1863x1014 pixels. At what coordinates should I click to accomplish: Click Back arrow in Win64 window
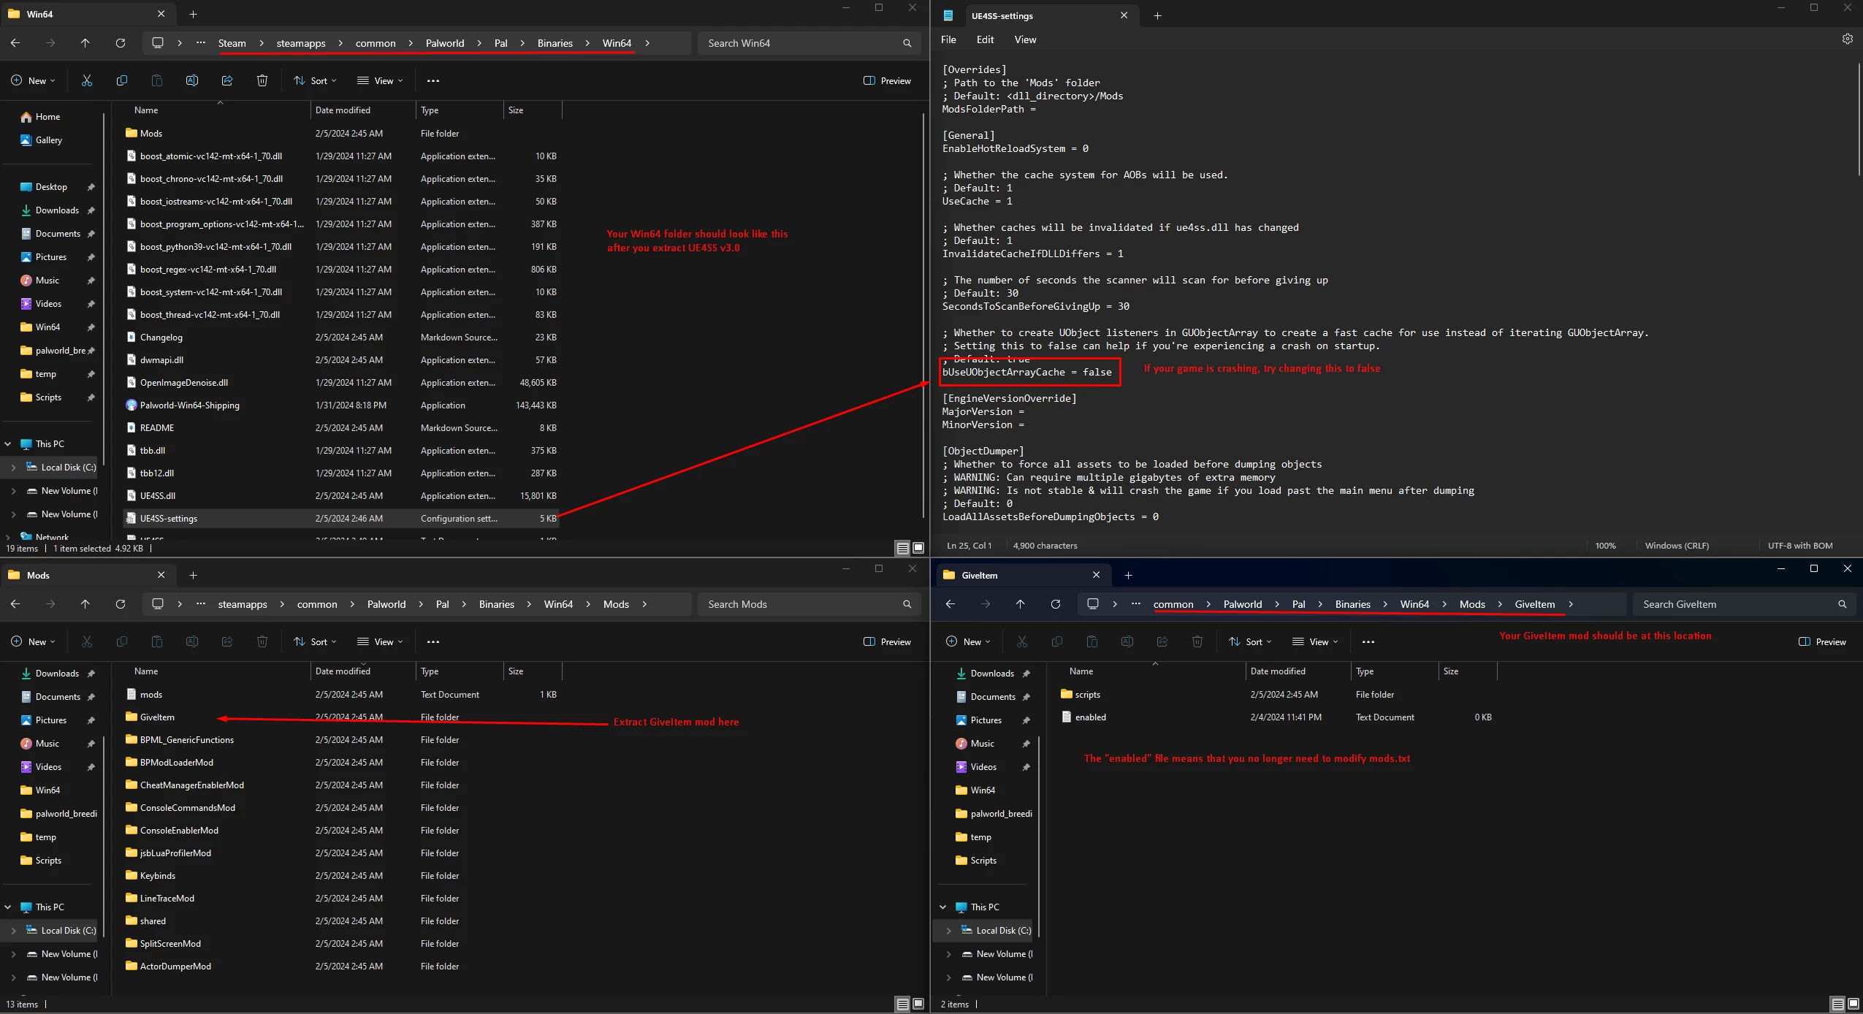point(15,43)
